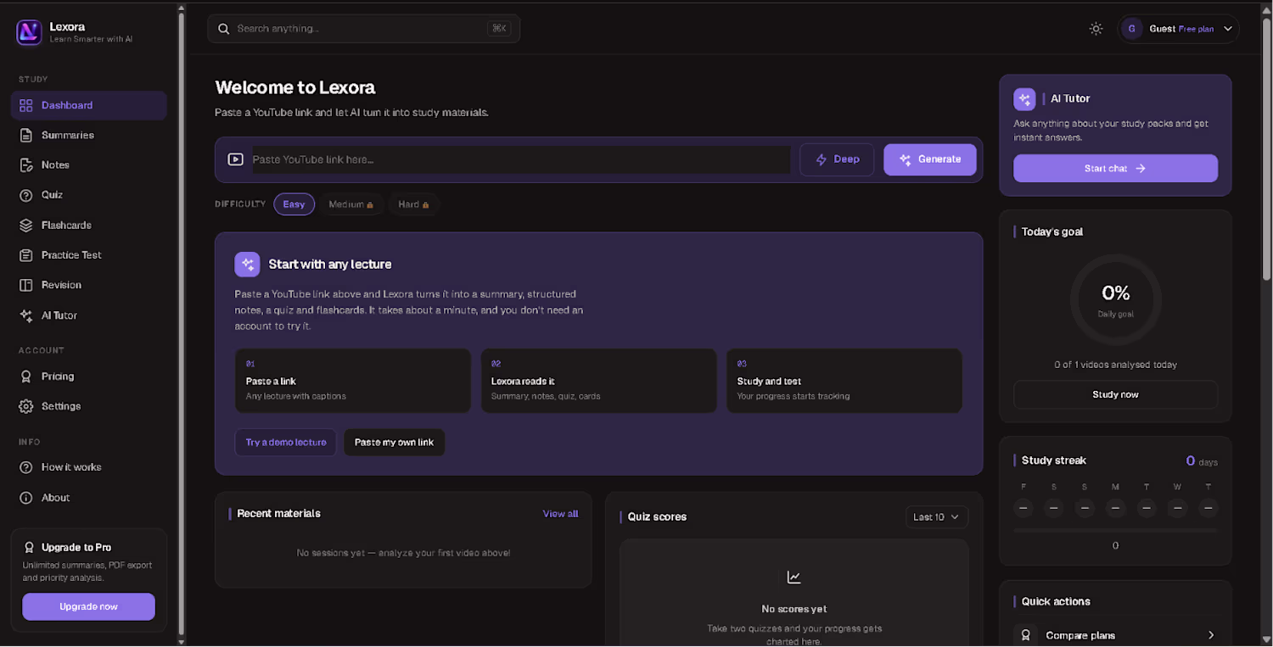Click the Flashcards stack icon
The image size is (1273, 647).
(x=25, y=225)
